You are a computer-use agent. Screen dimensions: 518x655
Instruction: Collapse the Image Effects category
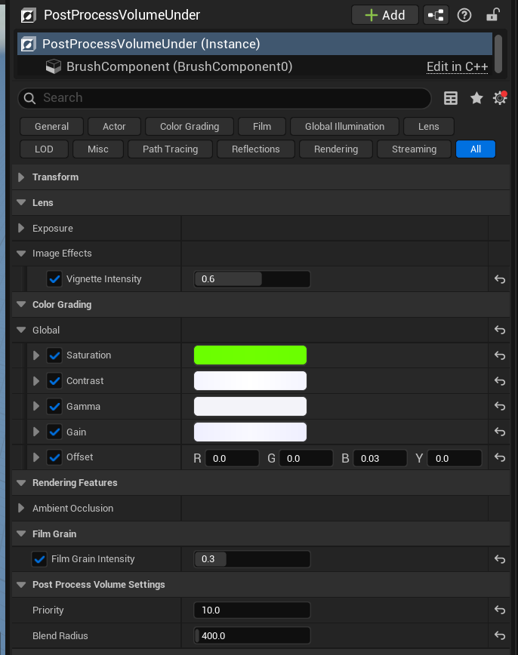point(21,254)
